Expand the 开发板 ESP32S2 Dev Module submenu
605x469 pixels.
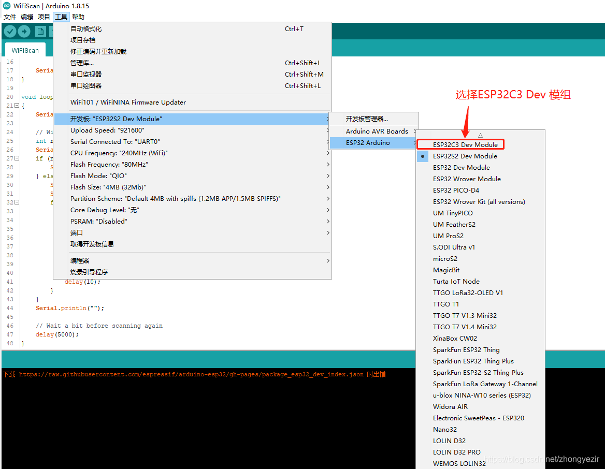tap(193, 119)
